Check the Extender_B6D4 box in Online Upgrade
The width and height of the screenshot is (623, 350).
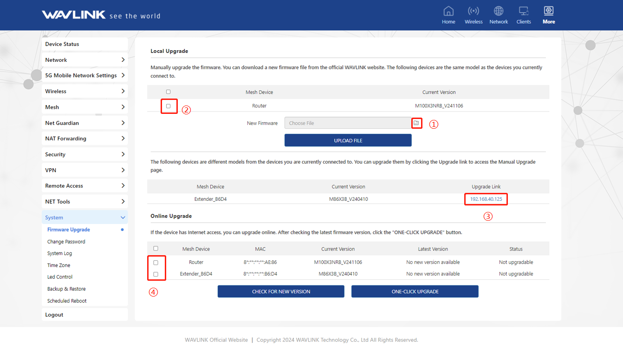[x=156, y=274]
